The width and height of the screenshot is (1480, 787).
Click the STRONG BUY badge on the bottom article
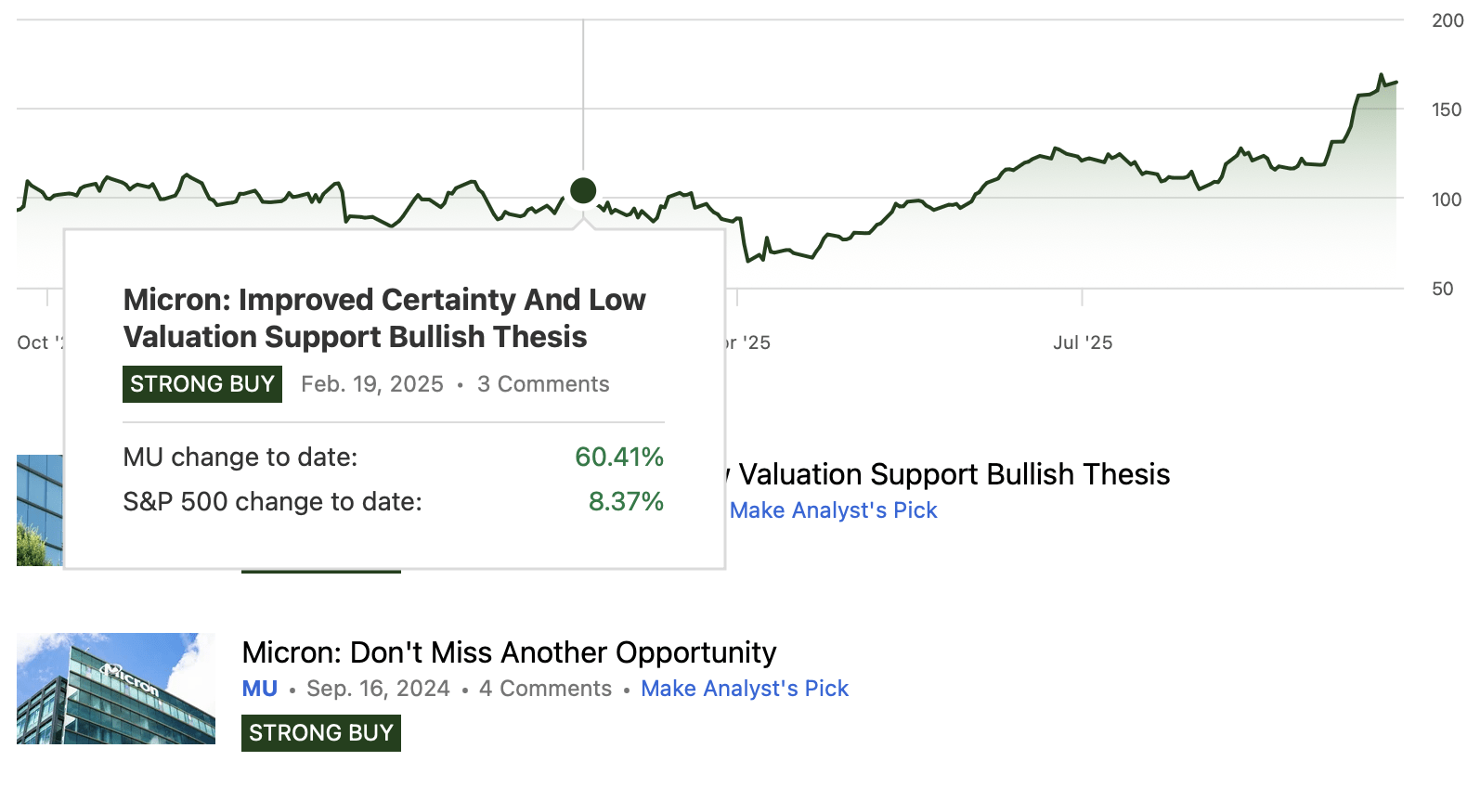coord(320,732)
